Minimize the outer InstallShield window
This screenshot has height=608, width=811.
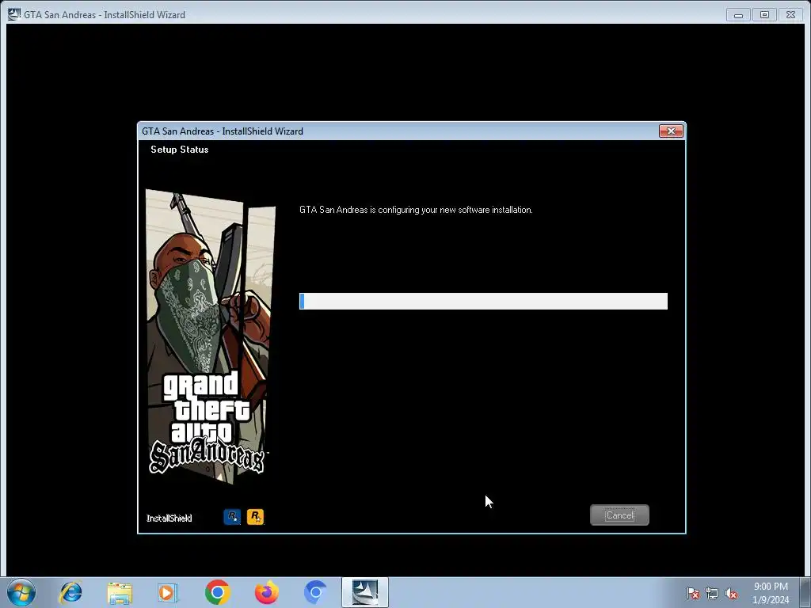click(738, 15)
